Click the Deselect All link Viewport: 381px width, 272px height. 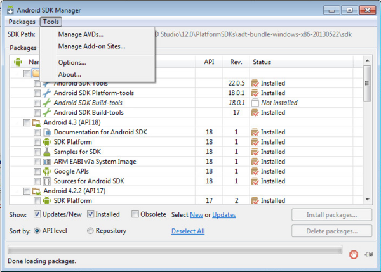pyautogui.click(x=188, y=231)
